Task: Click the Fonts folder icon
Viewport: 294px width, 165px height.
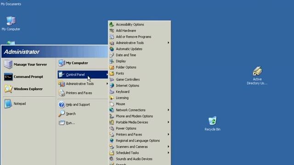Action: [x=112, y=73]
